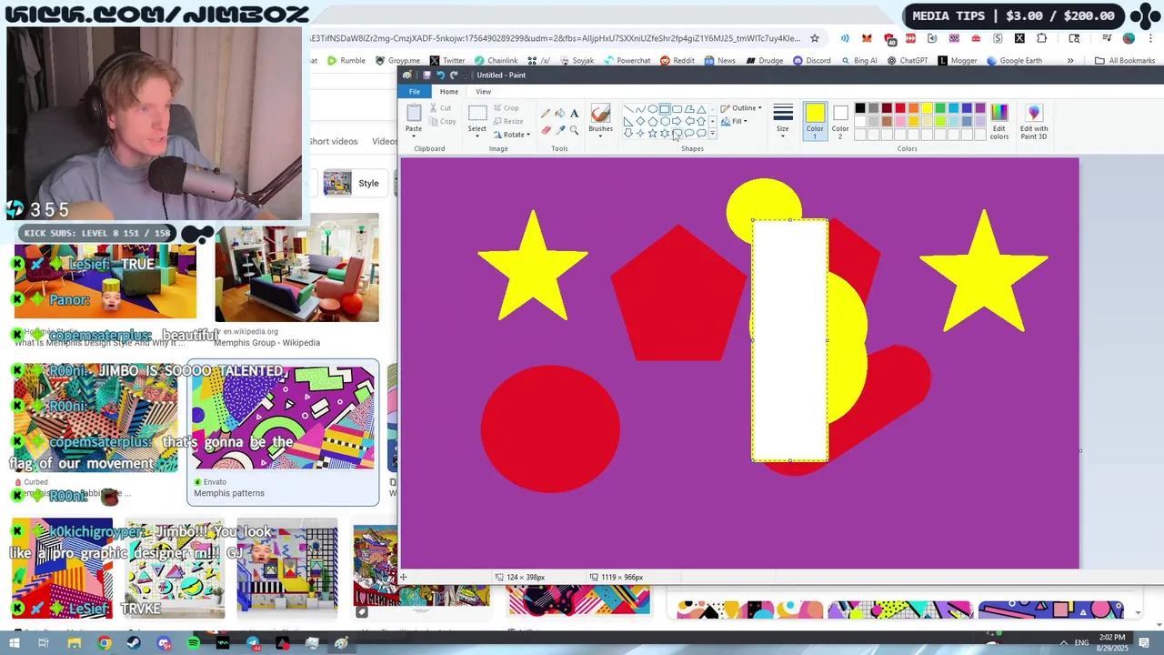1164x655 pixels.
Task: Select the Fill with color bucket tool
Action: pos(559,113)
